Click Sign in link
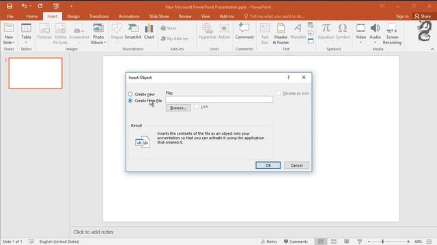The image size is (437, 245). (x=402, y=16)
